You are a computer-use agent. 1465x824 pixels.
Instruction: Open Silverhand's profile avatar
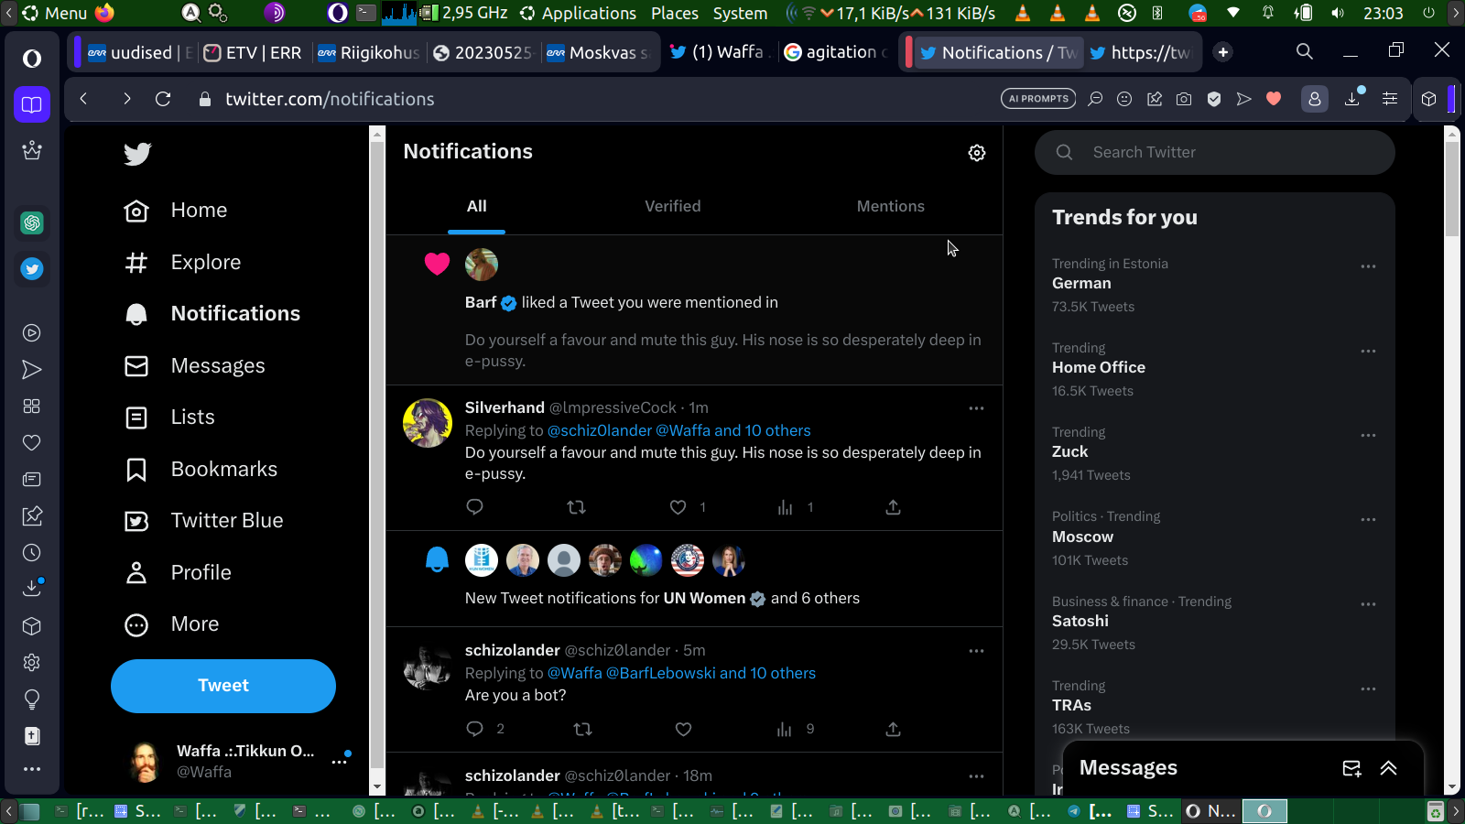pos(428,423)
